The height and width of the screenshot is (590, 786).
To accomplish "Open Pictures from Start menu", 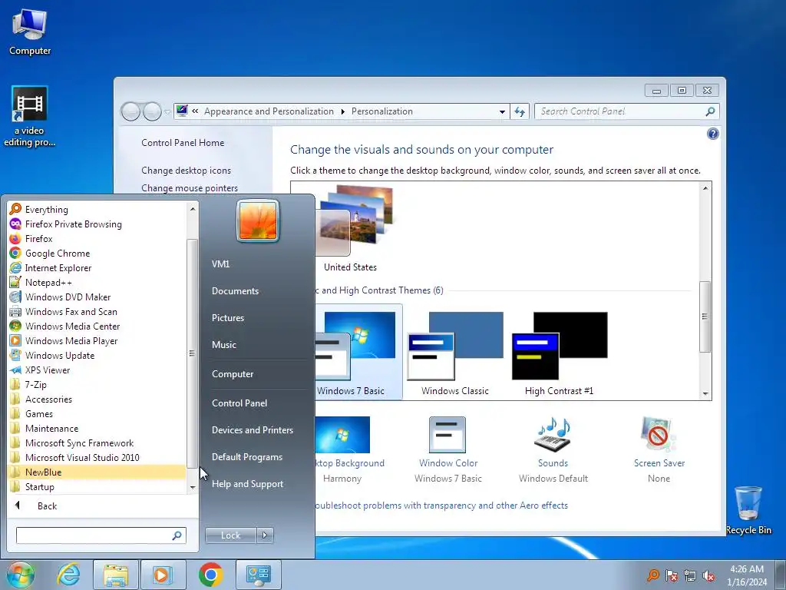I will tap(227, 317).
